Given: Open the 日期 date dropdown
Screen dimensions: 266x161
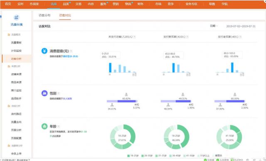Looking at the screenshot, I should coord(214,26).
